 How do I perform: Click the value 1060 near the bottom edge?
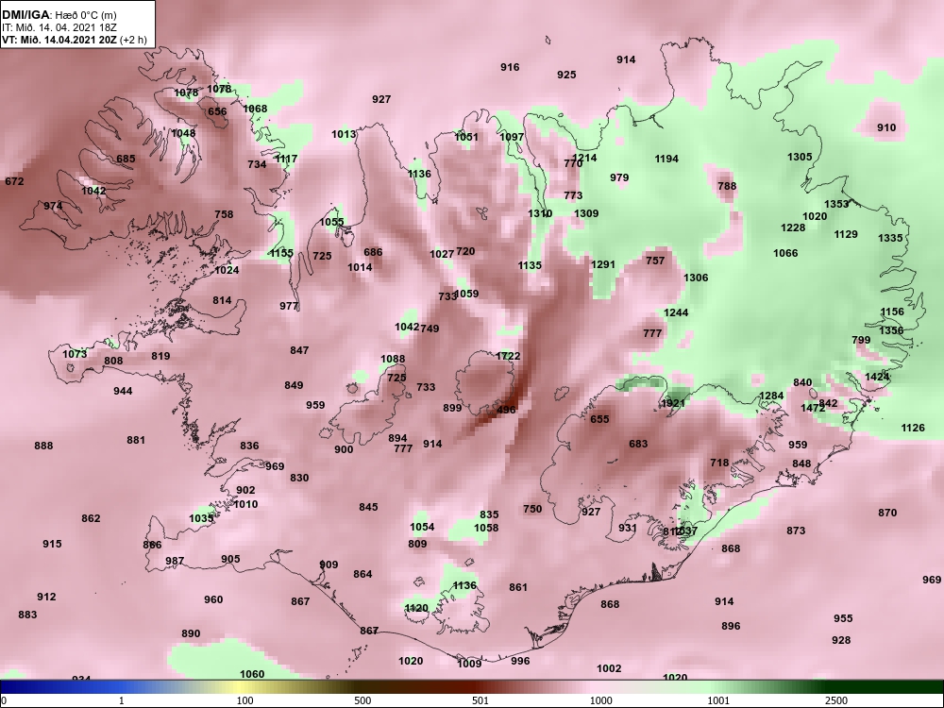tap(252, 674)
